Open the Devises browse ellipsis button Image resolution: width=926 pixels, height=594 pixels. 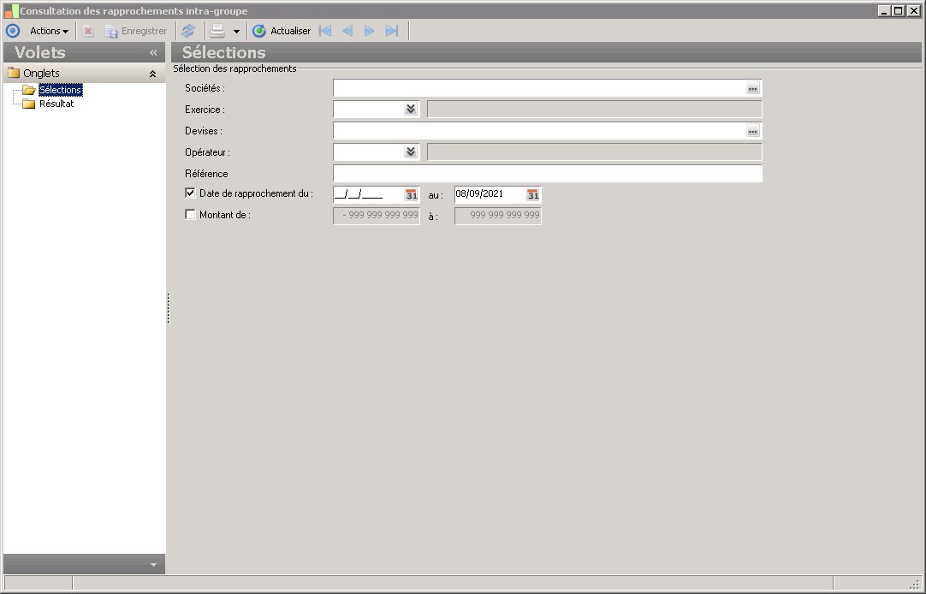752,131
